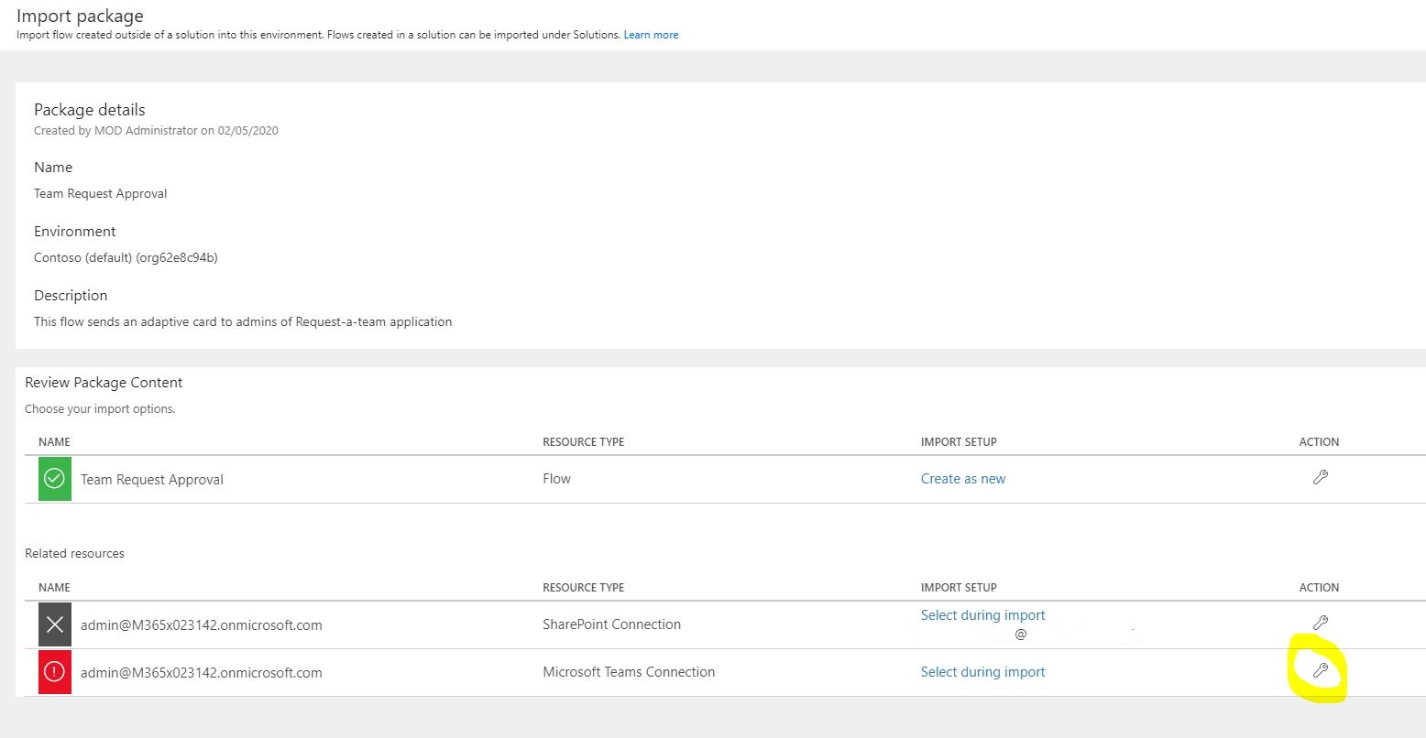Click the wrench icon for Team Request Approval flow
The image size is (1426, 738).
coord(1320,477)
